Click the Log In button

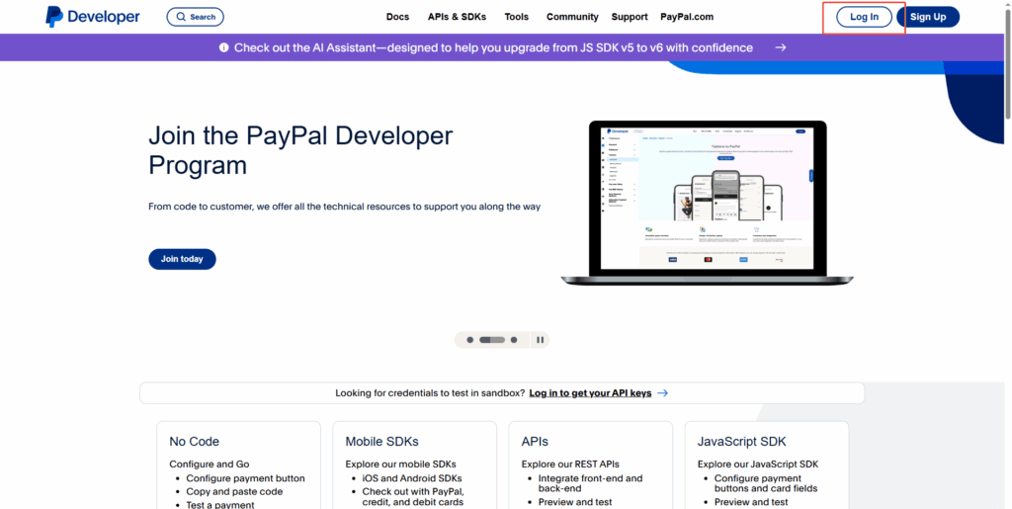tap(864, 17)
